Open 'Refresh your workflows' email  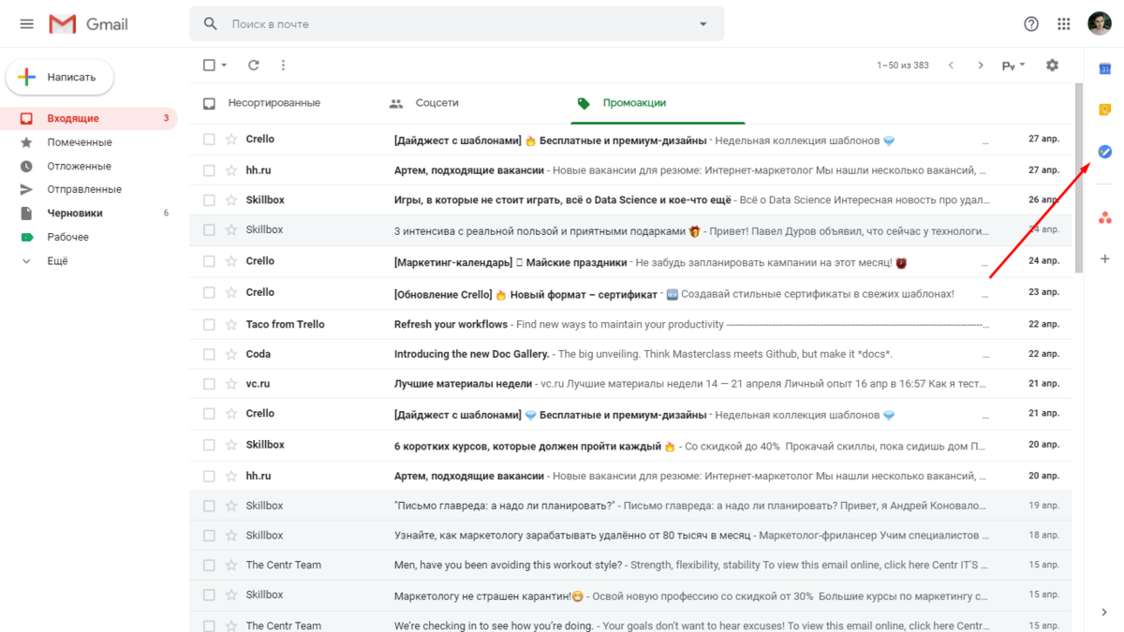[x=630, y=325]
